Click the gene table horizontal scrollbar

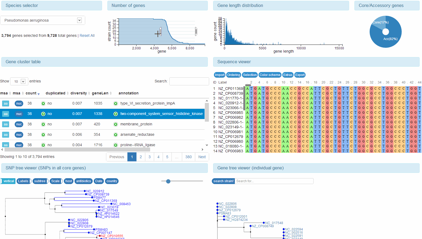77,150
